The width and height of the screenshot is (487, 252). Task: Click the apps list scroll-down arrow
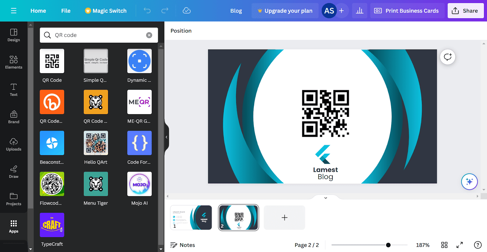161,249
